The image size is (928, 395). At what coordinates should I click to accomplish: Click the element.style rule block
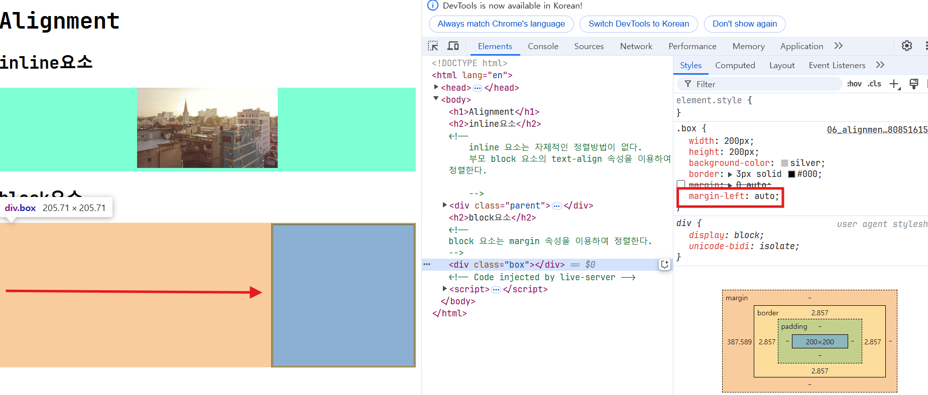click(801, 106)
